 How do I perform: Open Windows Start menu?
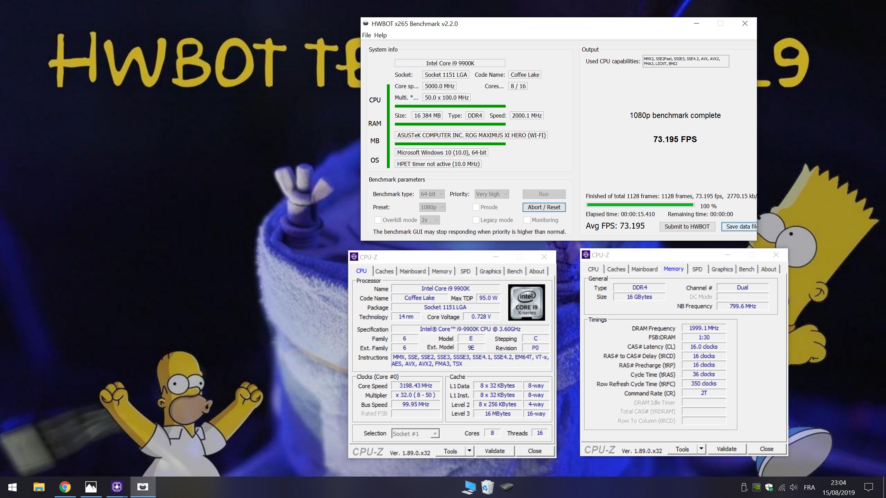12,487
